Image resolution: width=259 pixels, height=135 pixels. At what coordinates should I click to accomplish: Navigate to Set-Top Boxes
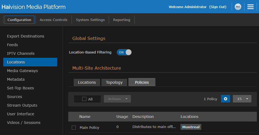point(21,88)
